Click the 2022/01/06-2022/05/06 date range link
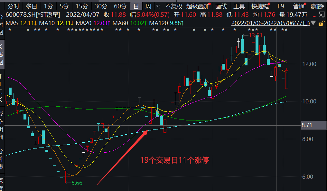 coord(271,23)
